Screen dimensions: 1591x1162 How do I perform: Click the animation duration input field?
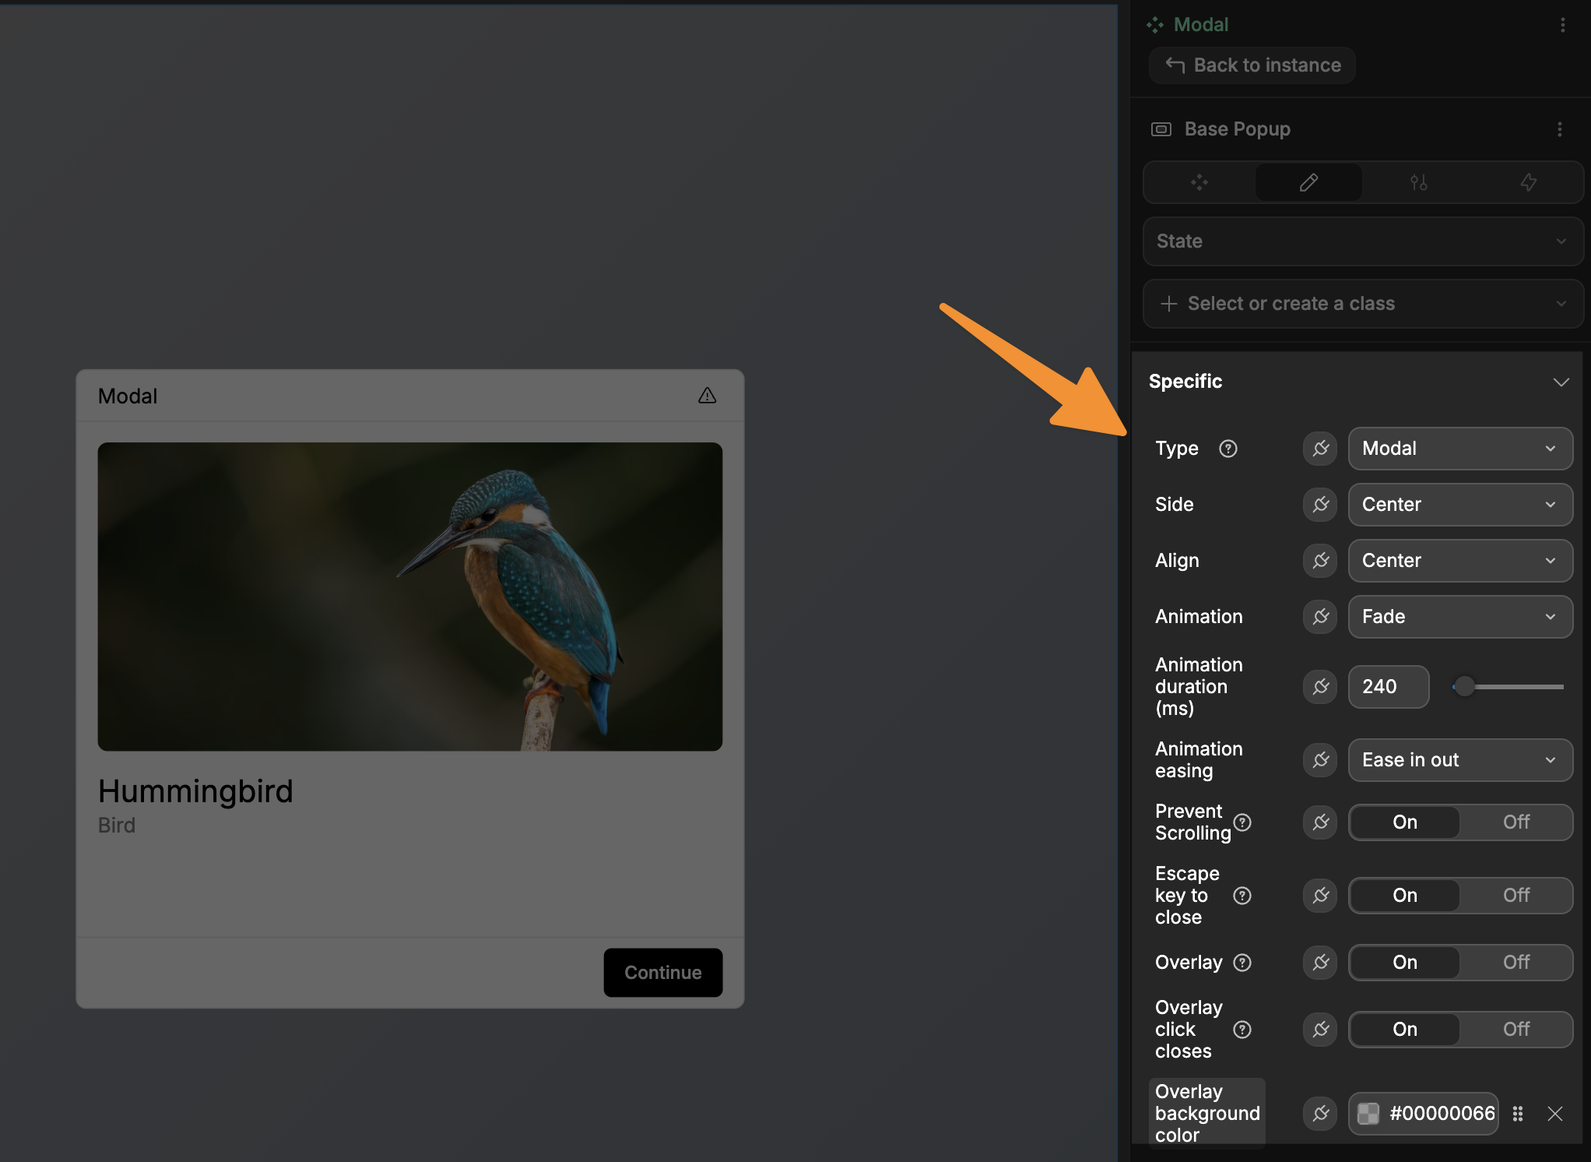[1388, 687]
